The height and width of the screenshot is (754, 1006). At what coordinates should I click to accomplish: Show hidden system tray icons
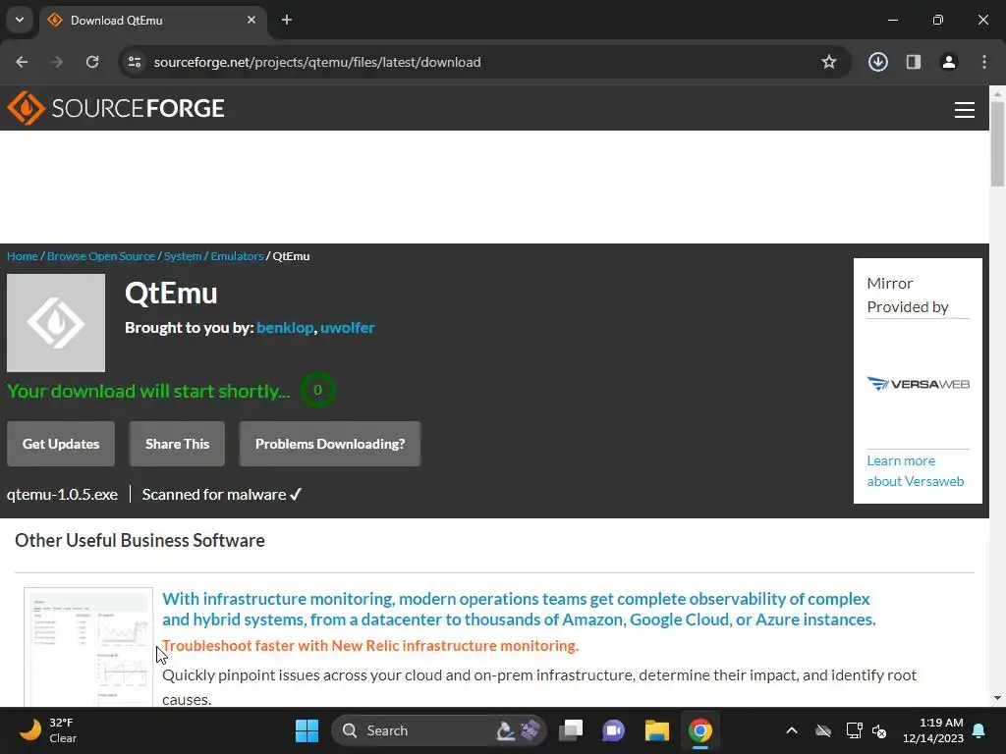click(792, 730)
